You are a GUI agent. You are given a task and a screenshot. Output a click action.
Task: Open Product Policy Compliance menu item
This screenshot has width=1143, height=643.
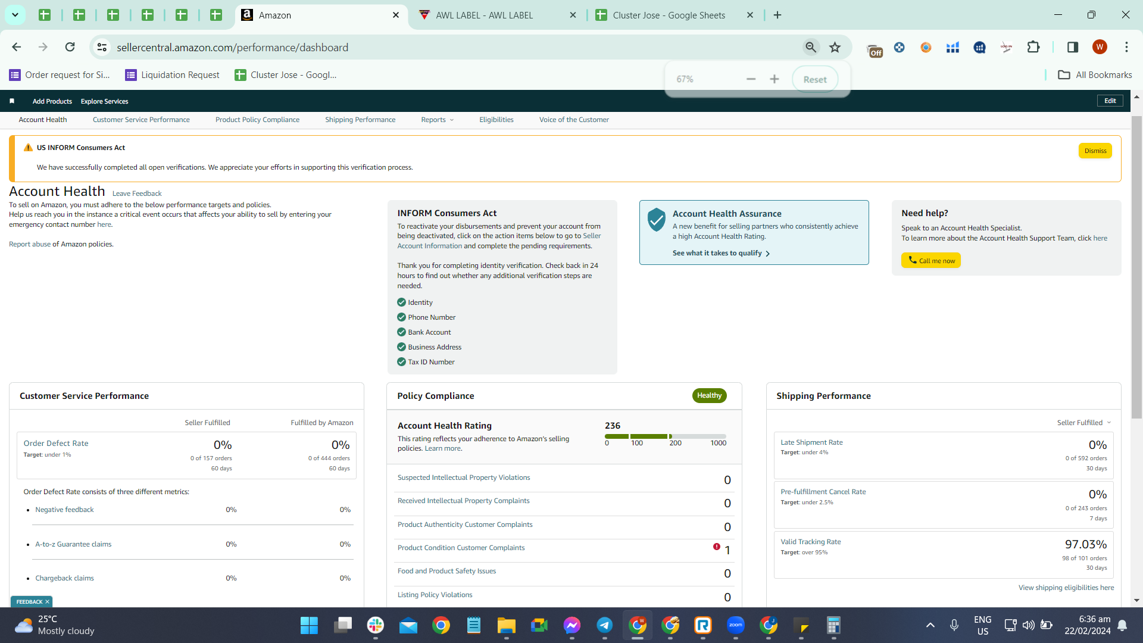click(x=257, y=120)
